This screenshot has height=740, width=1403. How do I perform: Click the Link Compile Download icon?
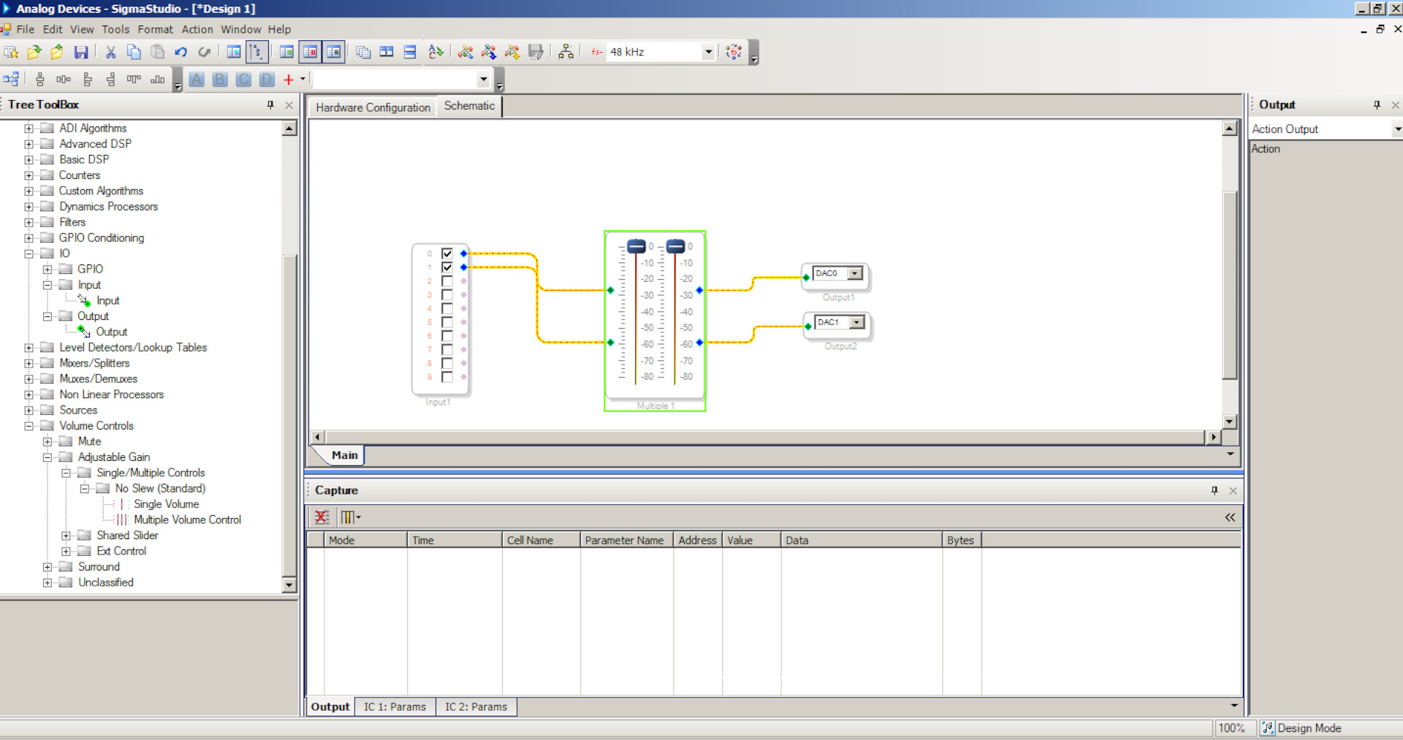[x=489, y=52]
